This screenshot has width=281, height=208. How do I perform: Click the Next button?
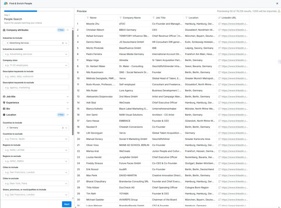coord(67,204)
